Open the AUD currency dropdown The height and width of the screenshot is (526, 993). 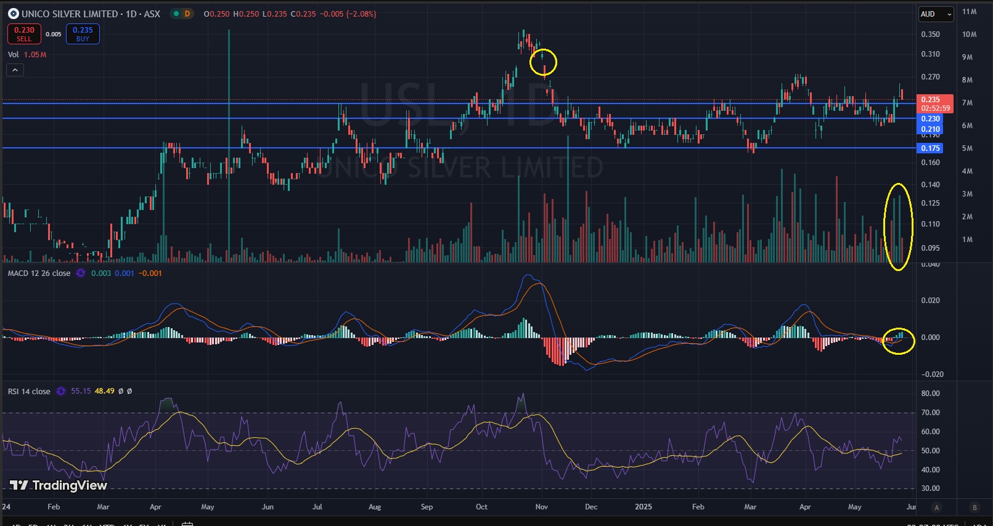click(936, 14)
